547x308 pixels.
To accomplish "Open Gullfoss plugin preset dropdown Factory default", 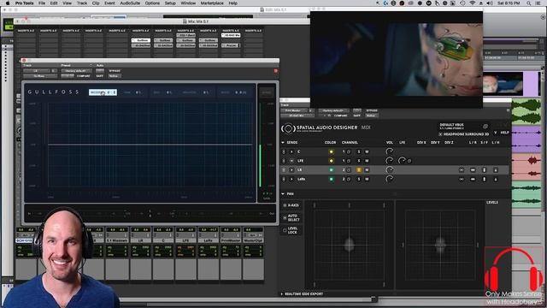I will pos(76,70).
